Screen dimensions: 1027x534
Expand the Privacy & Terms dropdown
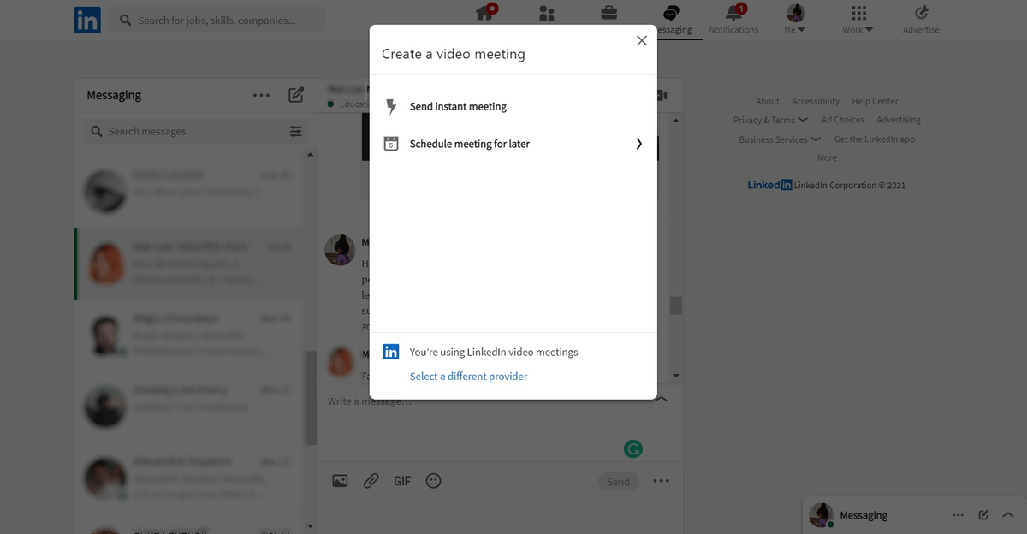(770, 120)
